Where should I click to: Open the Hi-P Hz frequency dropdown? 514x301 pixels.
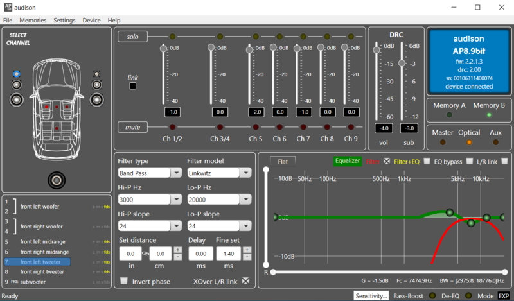click(176, 199)
